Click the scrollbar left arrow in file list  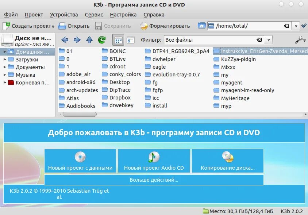point(61,114)
